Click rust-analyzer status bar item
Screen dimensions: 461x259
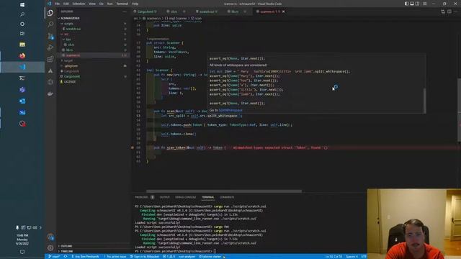[x=187, y=256]
